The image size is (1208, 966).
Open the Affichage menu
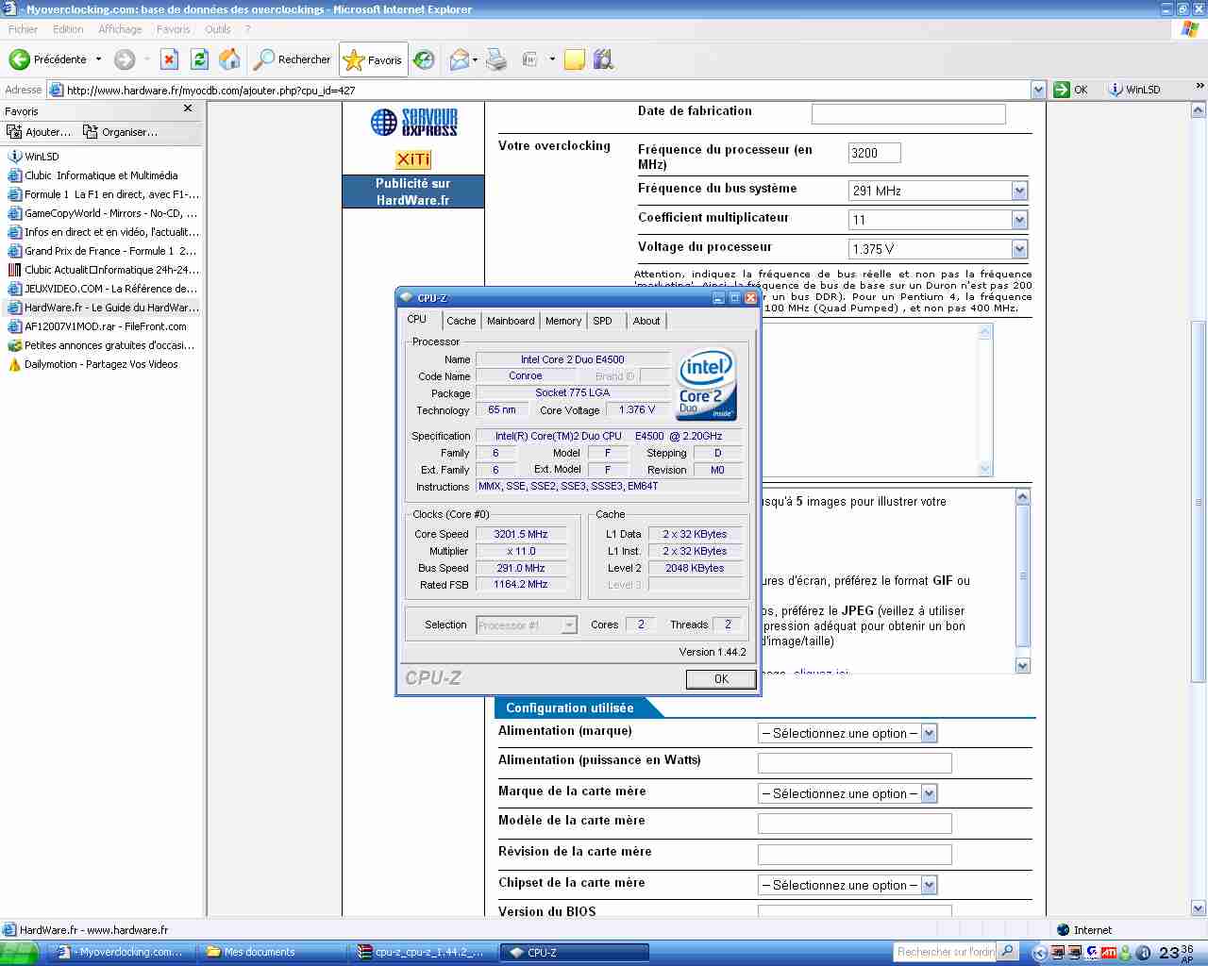click(120, 29)
